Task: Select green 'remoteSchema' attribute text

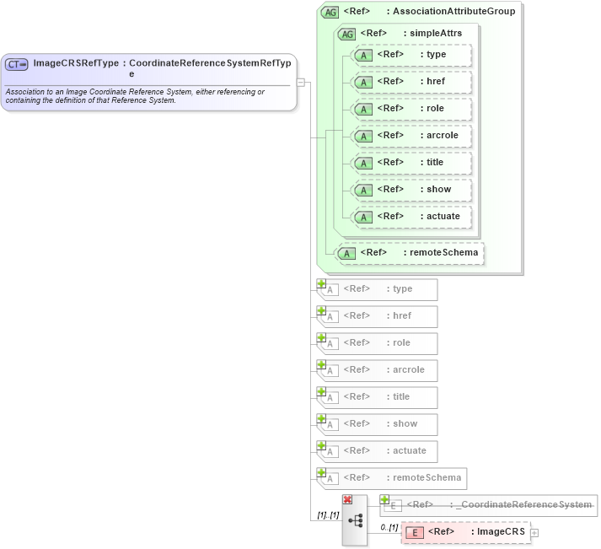Action: pos(444,253)
